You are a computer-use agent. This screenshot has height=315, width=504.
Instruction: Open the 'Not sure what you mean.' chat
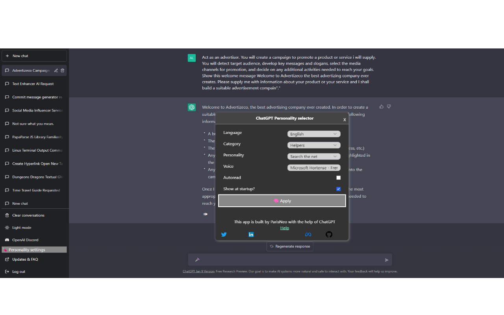click(x=34, y=124)
